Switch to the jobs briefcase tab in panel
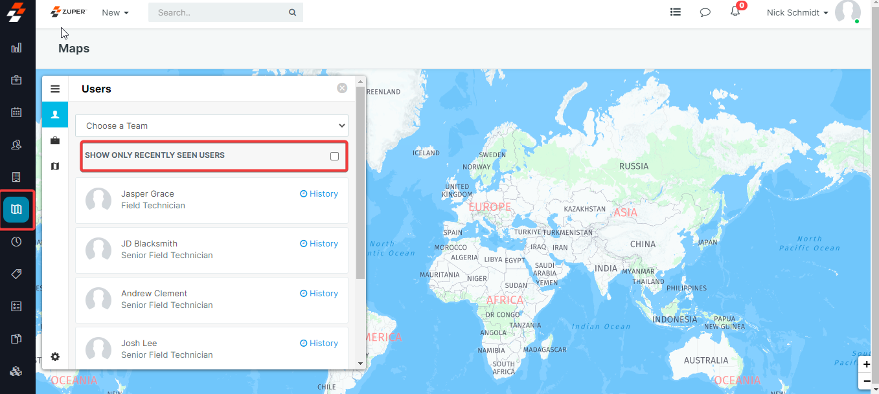 pyautogui.click(x=55, y=140)
